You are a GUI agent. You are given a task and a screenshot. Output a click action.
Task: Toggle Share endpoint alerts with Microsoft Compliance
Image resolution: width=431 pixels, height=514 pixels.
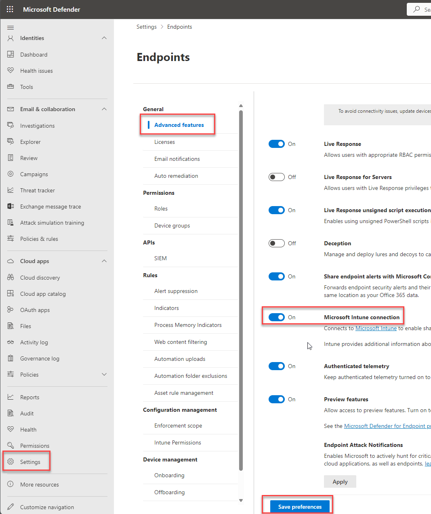277,276
